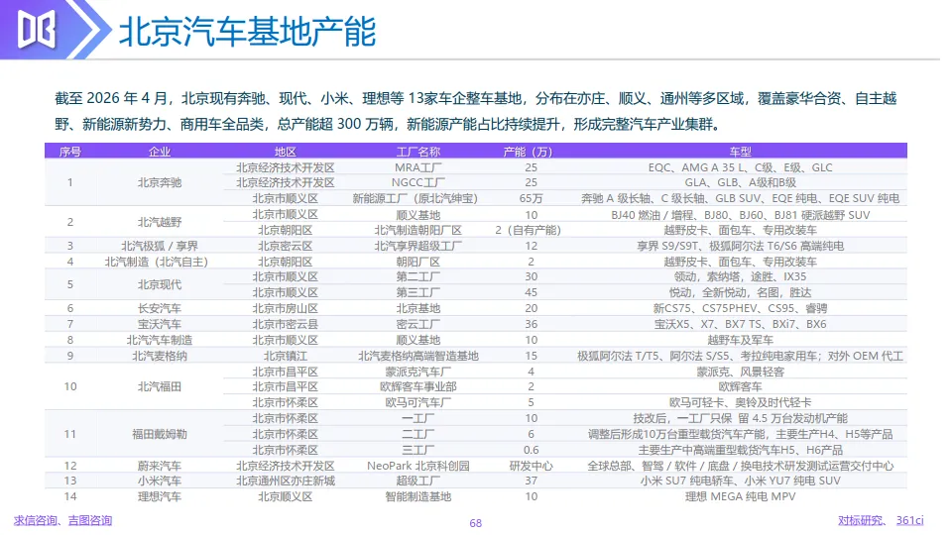Click 宝沃X5、X7 models cell

pos(740,324)
